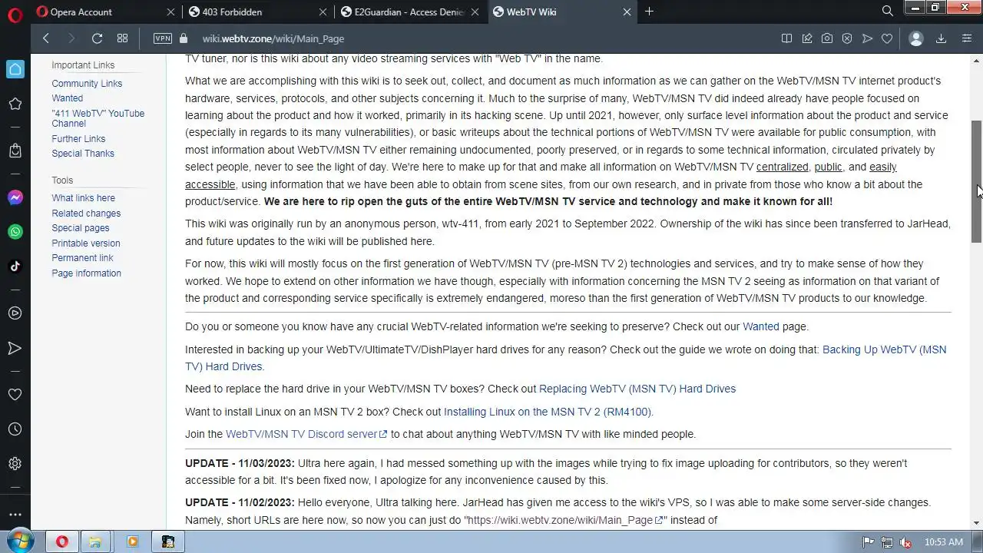This screenshot has width=983, height=553.
Task: Open WhatsApp in the sidebar
Action: 15,232
